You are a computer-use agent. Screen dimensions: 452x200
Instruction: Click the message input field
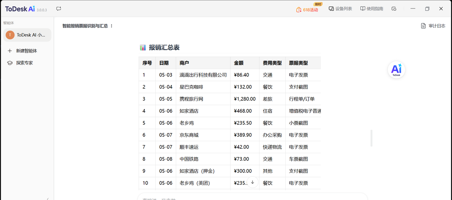252,197
